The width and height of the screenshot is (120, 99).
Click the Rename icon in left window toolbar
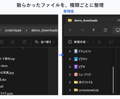coord(2,42)
